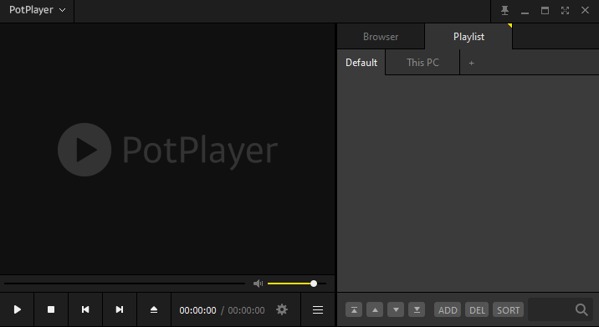Click the SORT button

[508, 309]
